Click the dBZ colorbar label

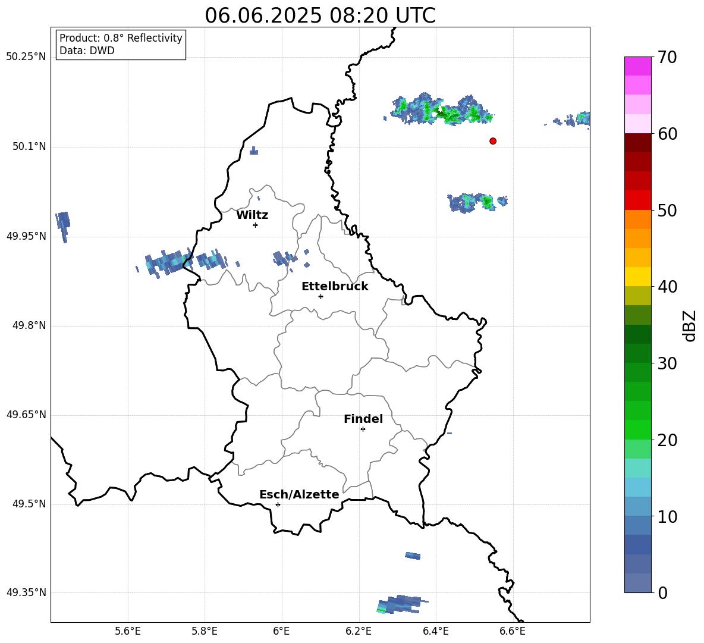pyautogui.click(x=689, y=325)
